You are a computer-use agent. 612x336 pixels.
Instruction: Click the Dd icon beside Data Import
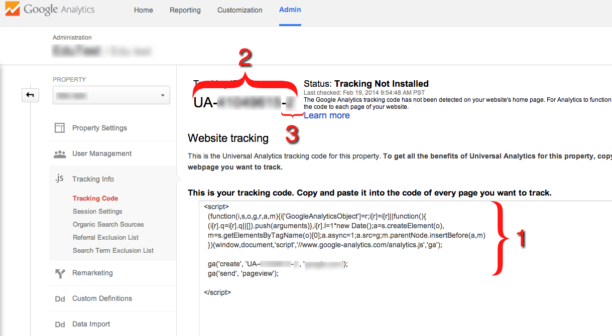coord(59,324)
